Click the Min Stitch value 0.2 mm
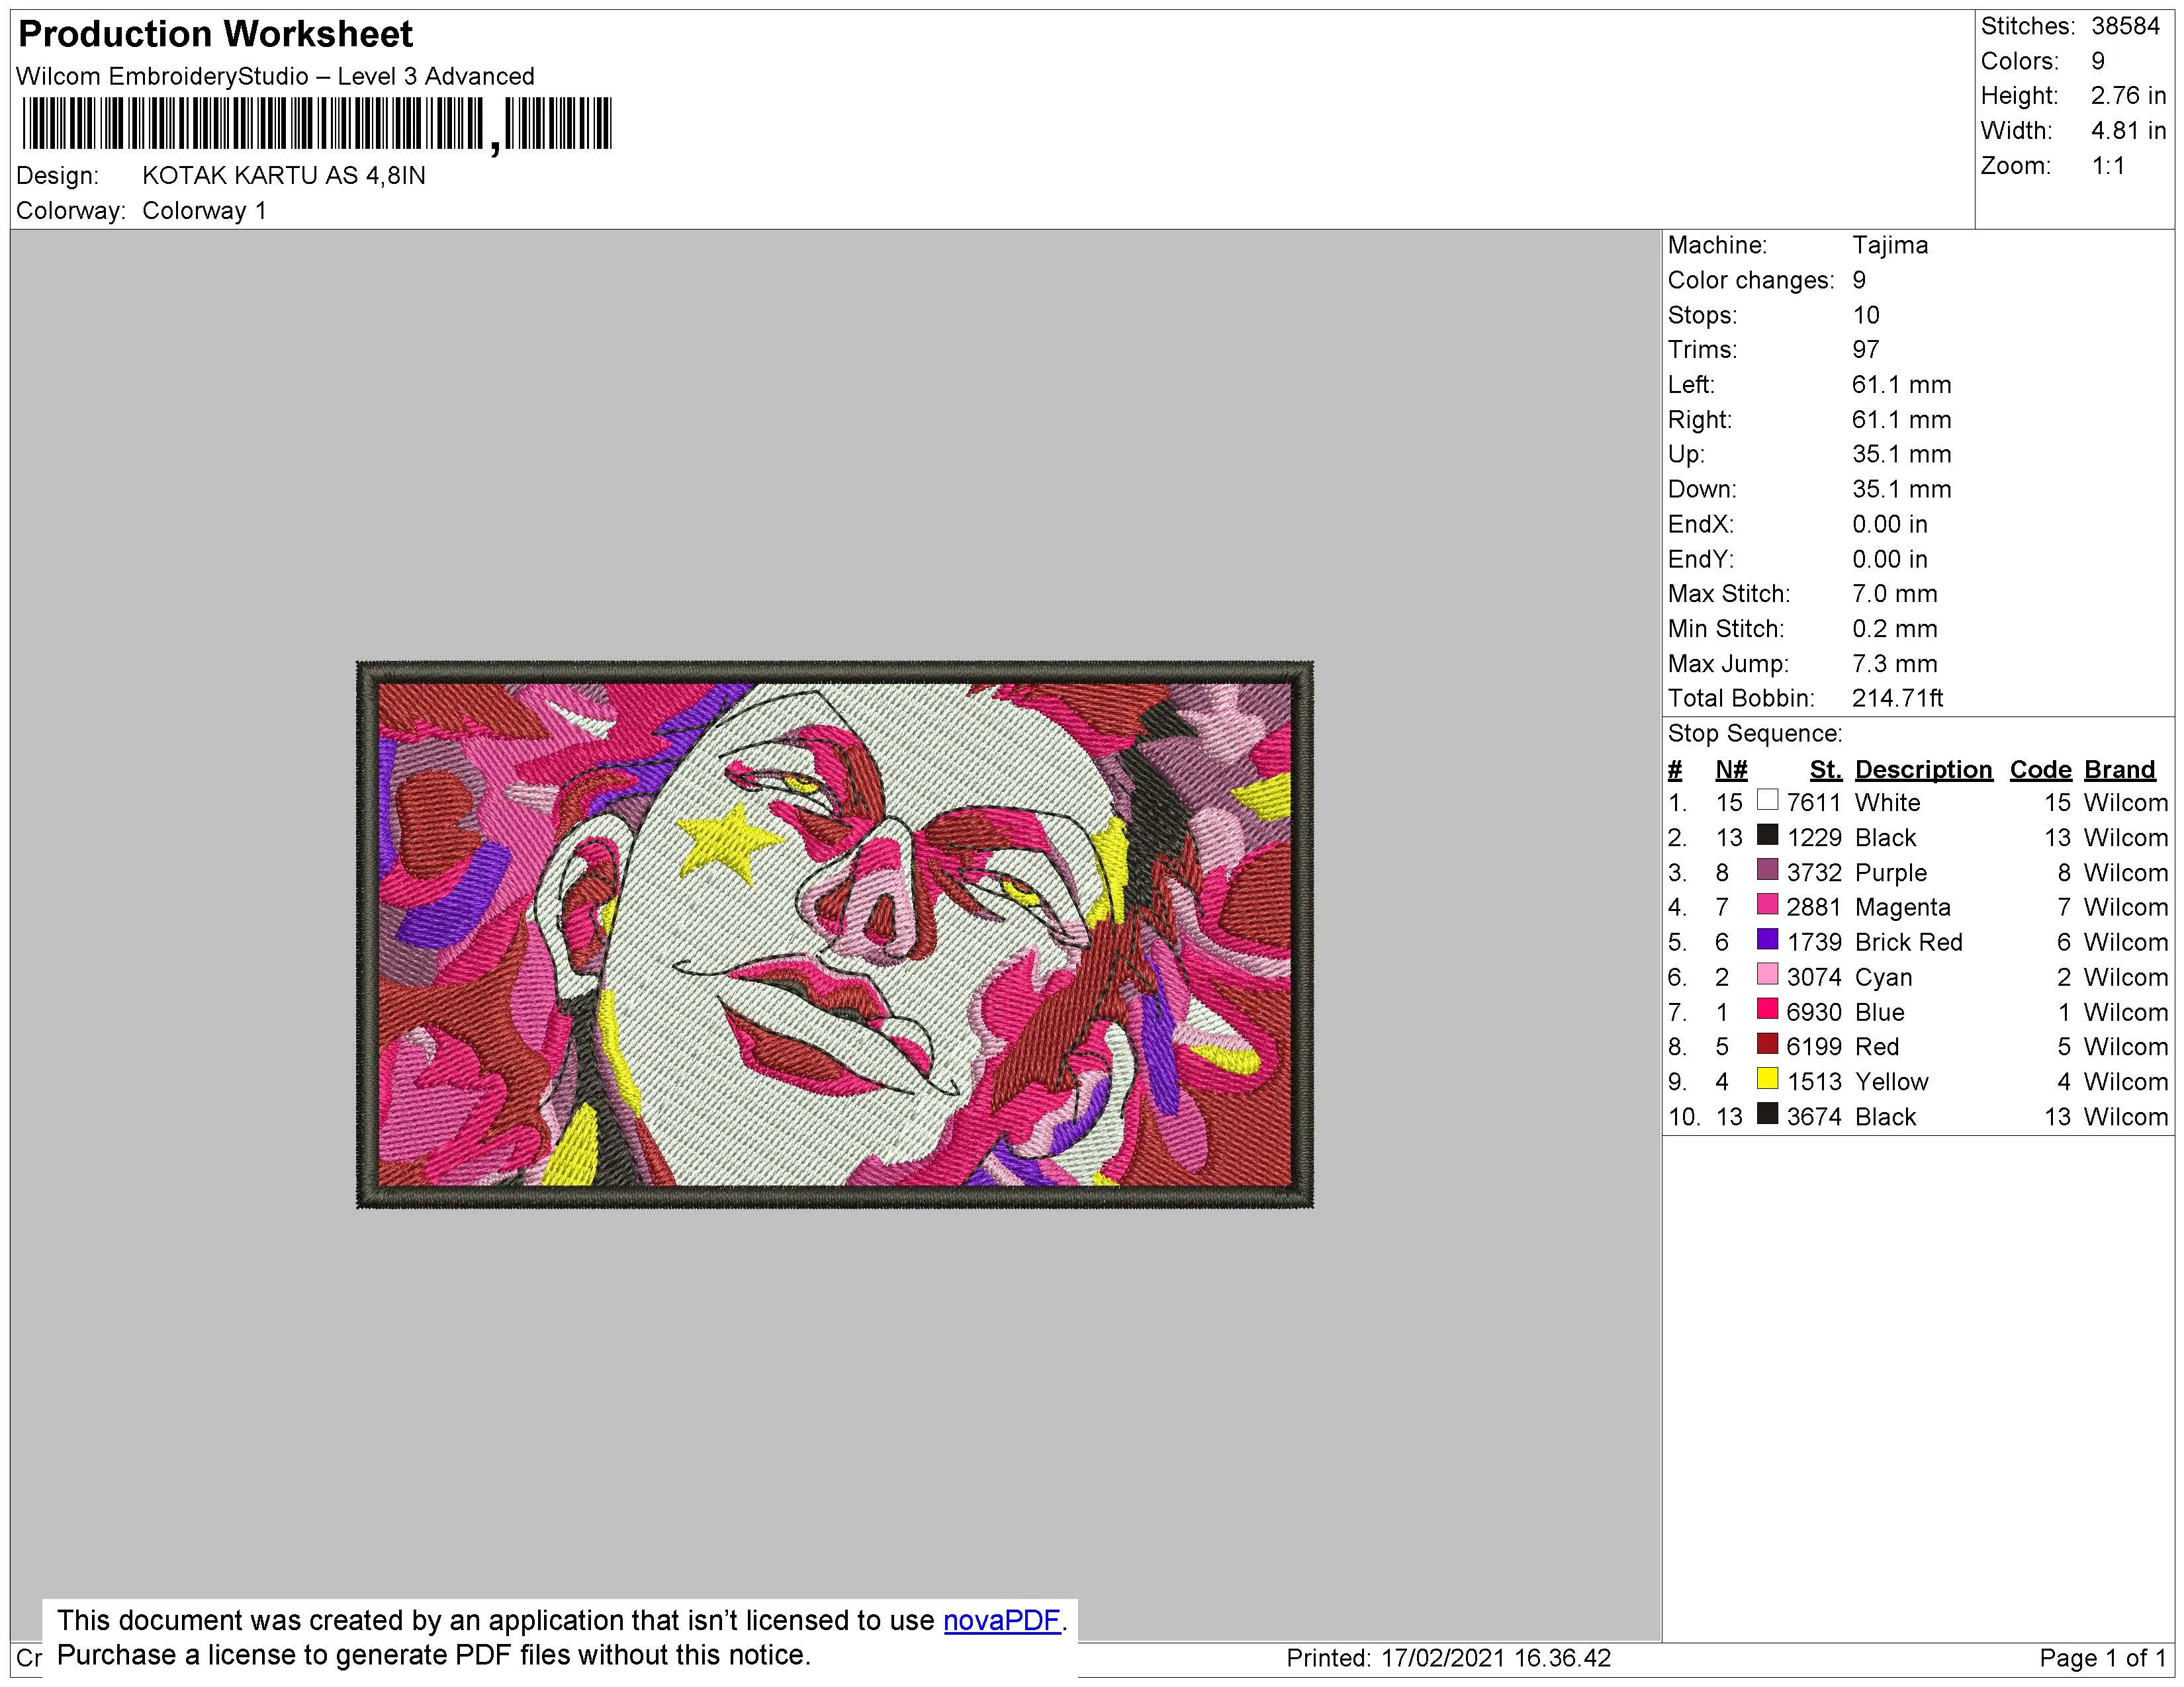Image resolution: width=2184 pixels, height=1687 pixels. click(x=1894, y=628)
